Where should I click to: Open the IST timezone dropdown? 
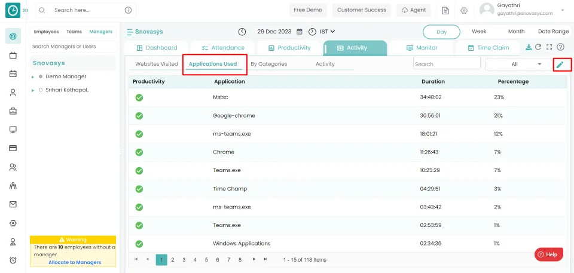328,32
